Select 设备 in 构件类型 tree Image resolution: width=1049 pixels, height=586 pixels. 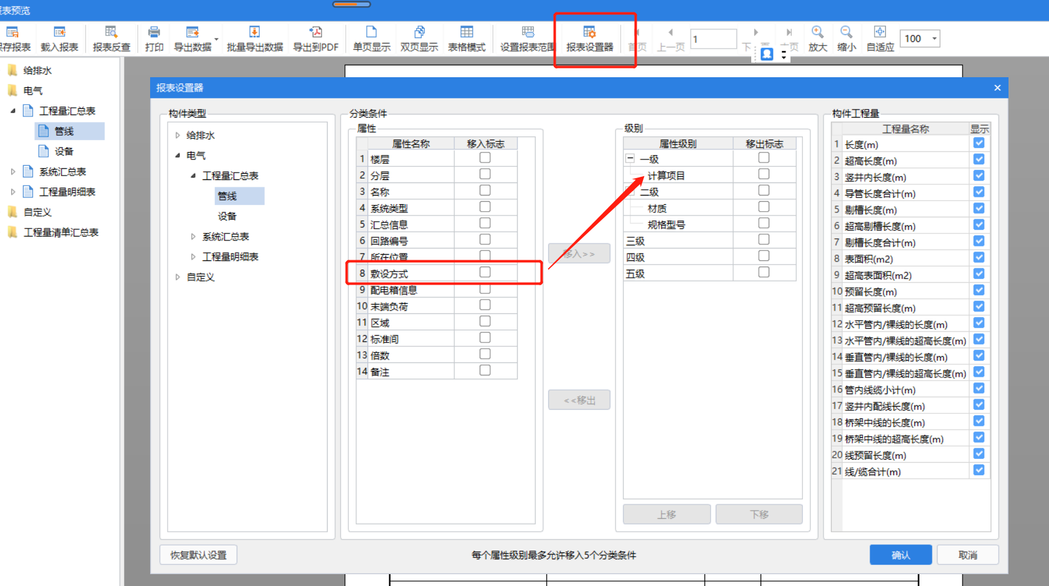click(x=227, y=216)
